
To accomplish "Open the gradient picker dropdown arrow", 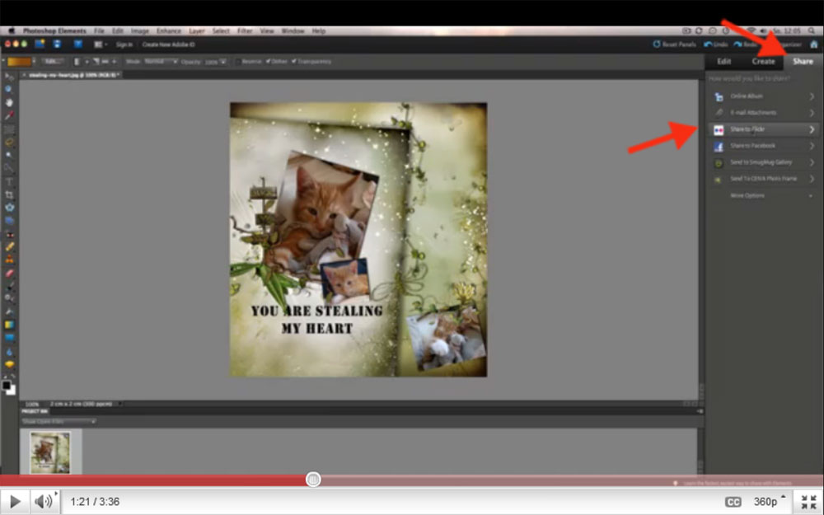I will click(x=34, y=62).
